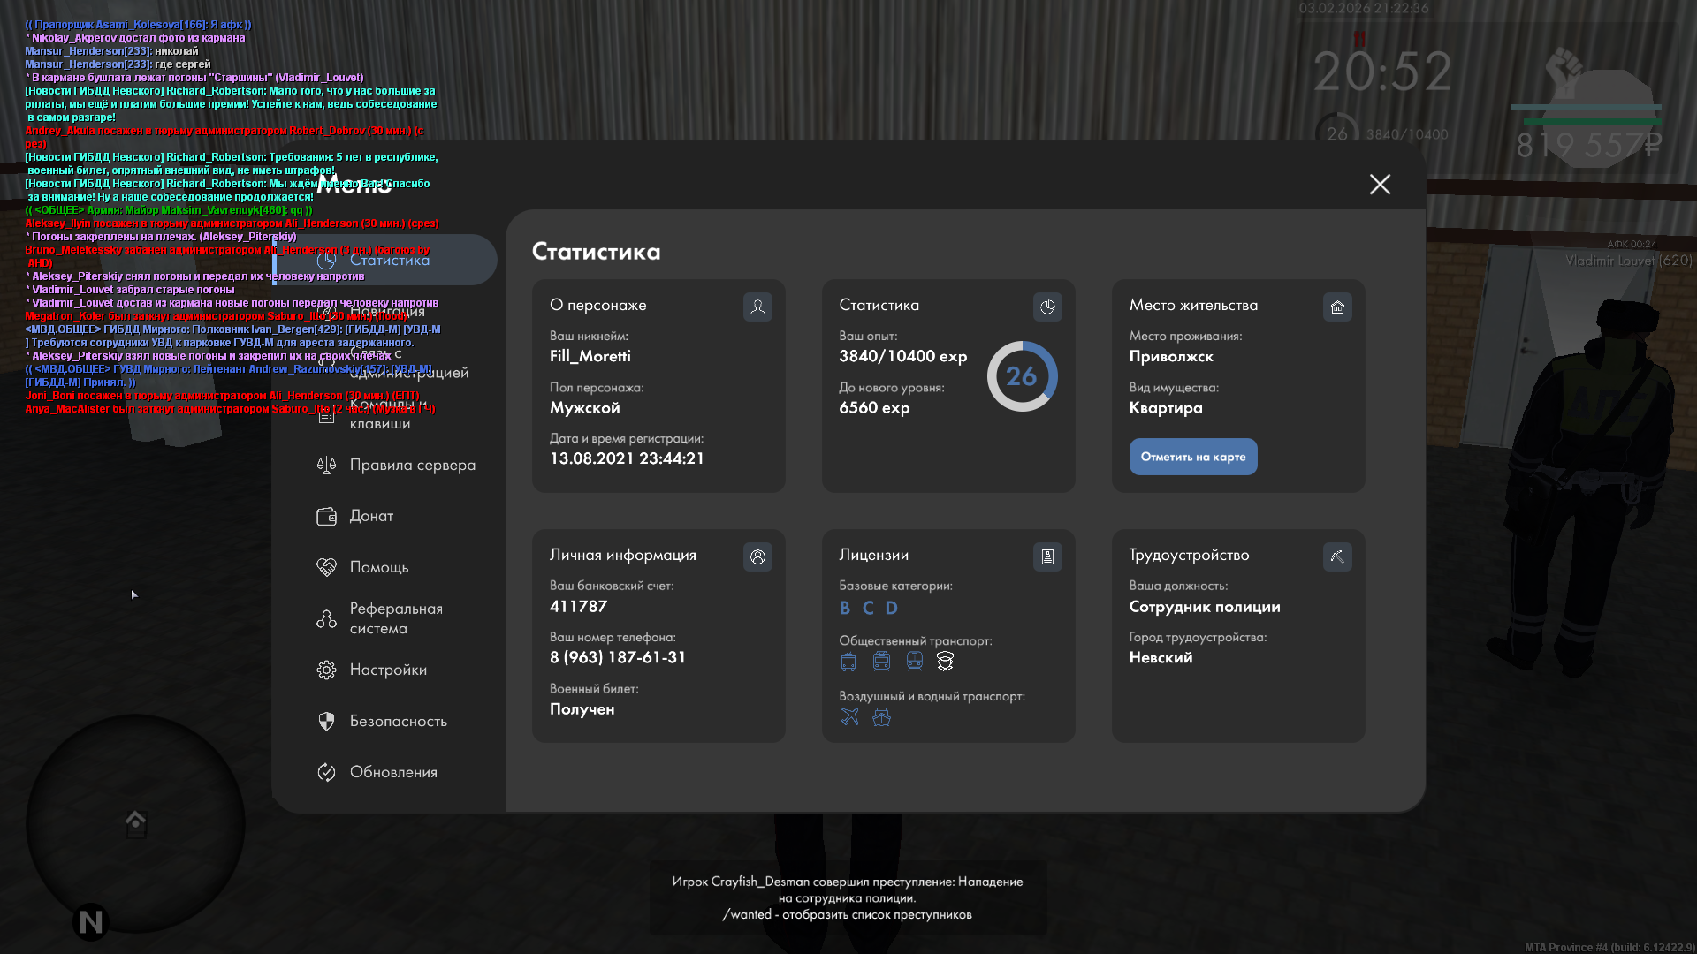Open Настройки in the sidebar

(x=387, y=670)
